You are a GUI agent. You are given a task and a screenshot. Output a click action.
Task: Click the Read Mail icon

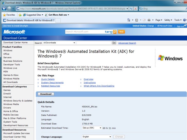pyautogui.click(x=144, y=20)
